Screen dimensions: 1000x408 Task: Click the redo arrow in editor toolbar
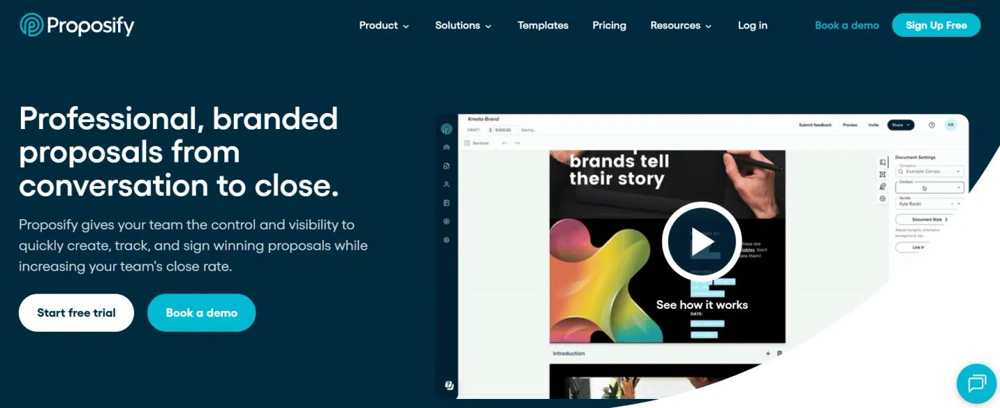tap(517, 143)
